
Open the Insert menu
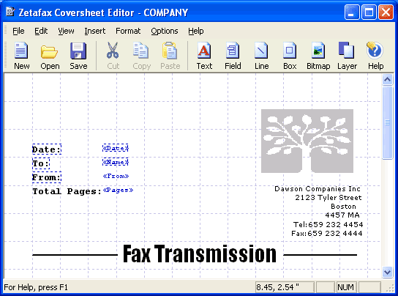click(94, 31)
